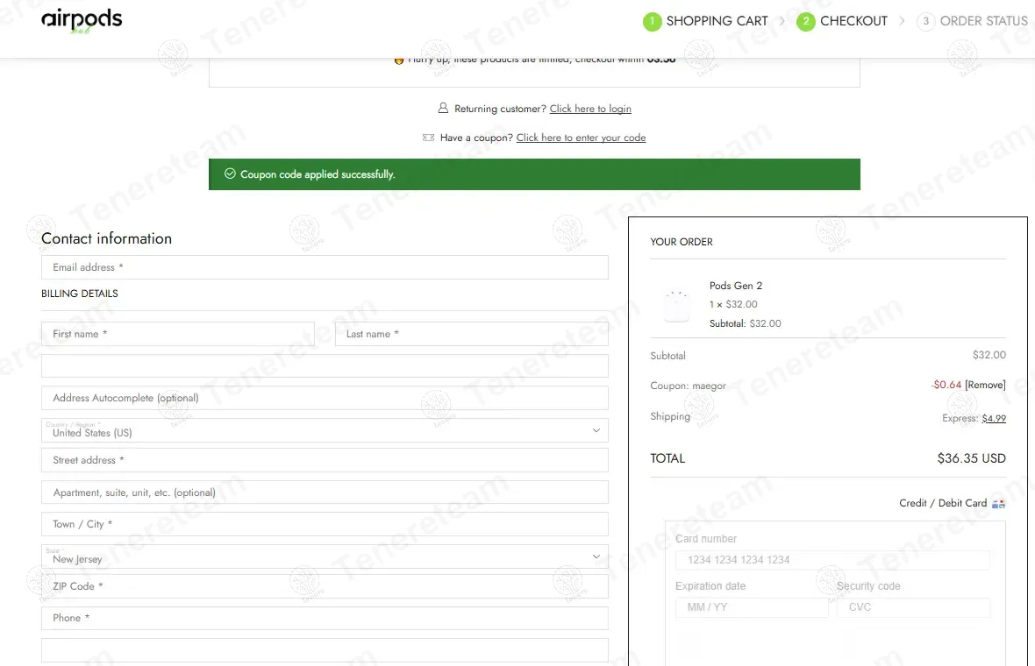Click the airpods hub logo
Image resolution: width=1035 pixels, height=666 pixels.
(82, 22)
